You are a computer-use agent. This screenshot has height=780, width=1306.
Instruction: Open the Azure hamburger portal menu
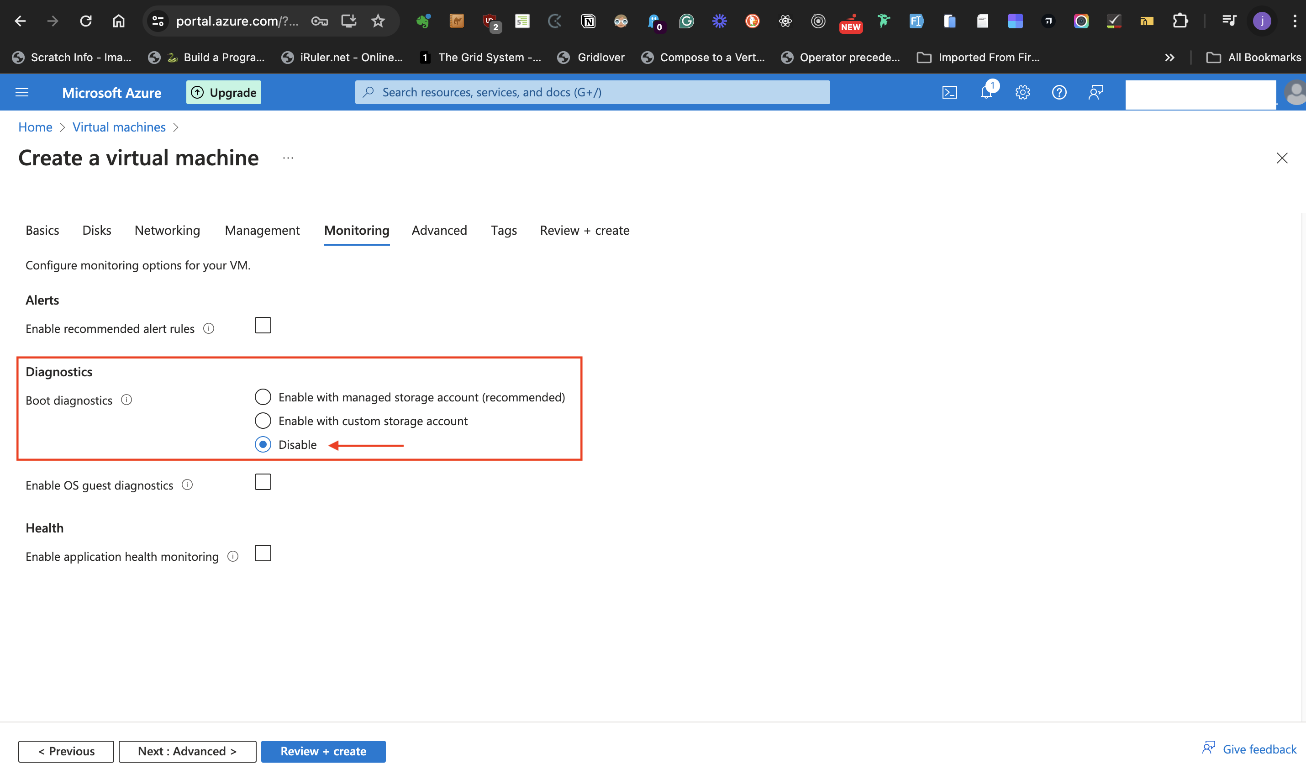click(x=22, y=93)
